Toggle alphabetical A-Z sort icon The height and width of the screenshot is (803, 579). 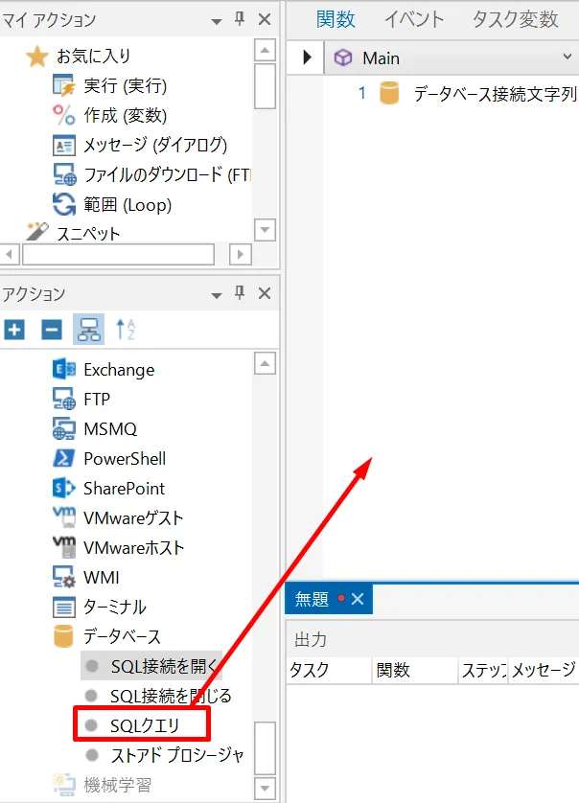[x=126, y=331]
